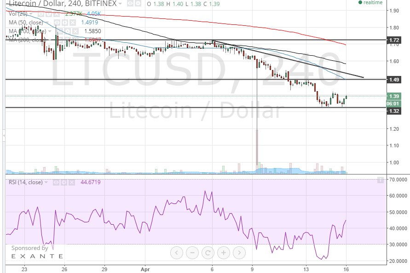Click the 1.90 price scale label

click(x=394, y=11)
